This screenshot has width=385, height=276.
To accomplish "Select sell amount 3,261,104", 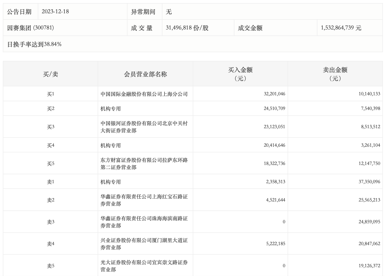I will [371, 145].
